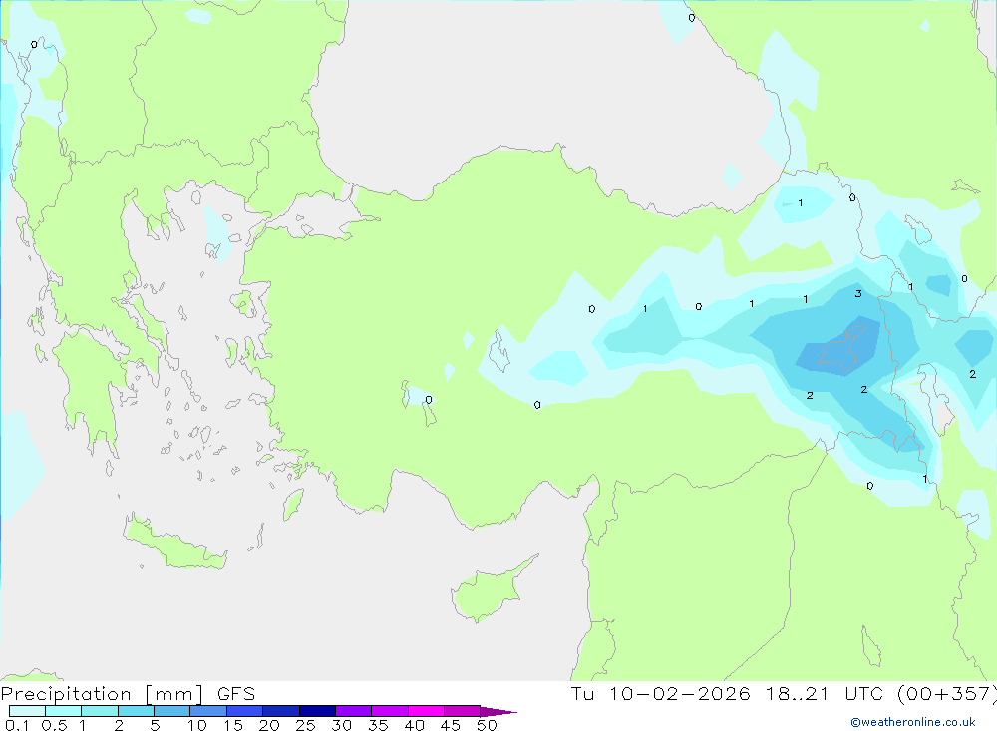Click the '20' legend scale label
Screen dimensions: 997x731
269,725
